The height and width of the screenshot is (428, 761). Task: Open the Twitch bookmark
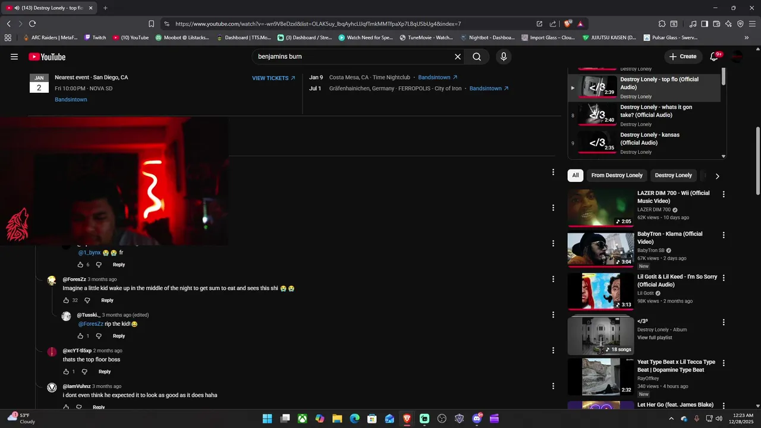(x=95, y=37)
